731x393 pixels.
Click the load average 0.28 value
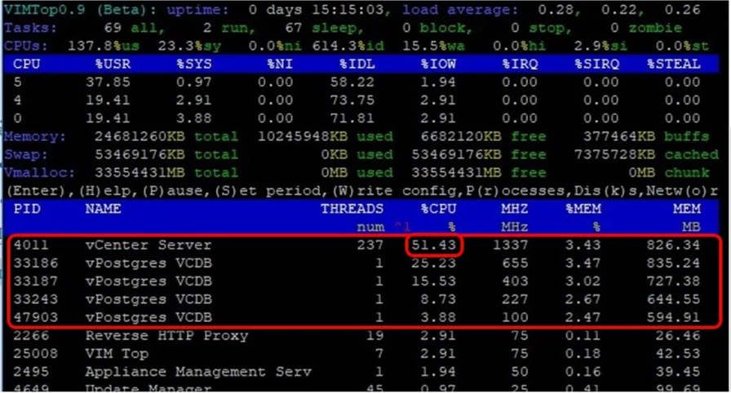(556, 9)
